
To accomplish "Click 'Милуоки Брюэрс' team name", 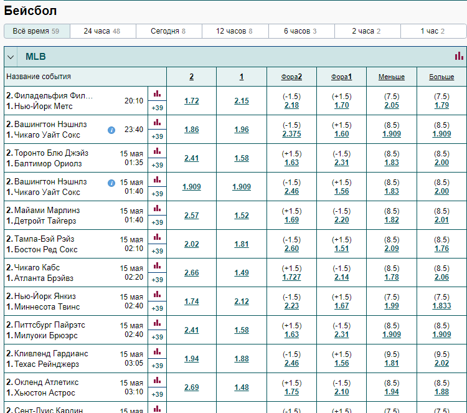I will tap(46, 336).
